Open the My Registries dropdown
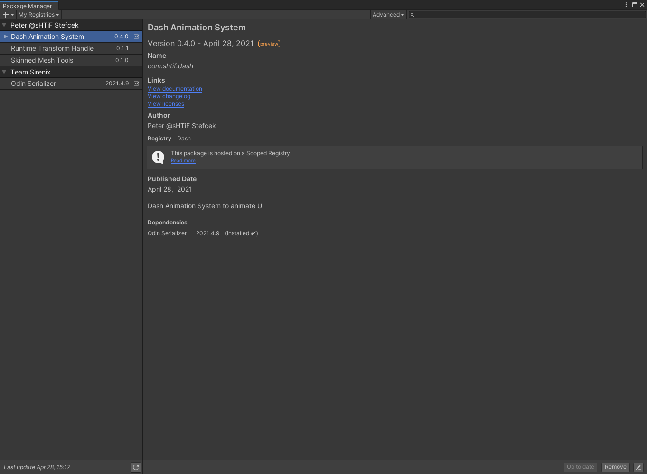Viewport: 647px width, 474px height. pos(38,15)
